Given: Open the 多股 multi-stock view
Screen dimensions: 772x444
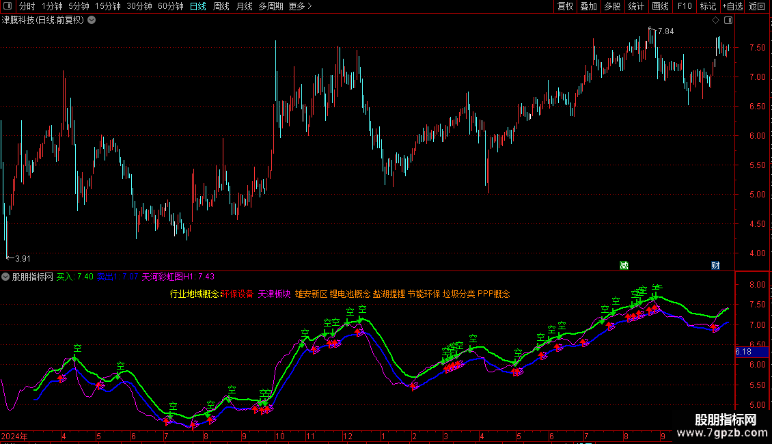Looking at the screenshot, I should 612,6.
